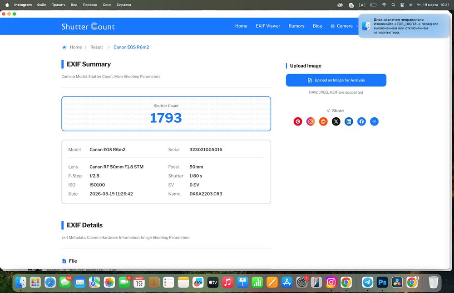
Task: Open the Файл menu
Action: (41, 5)
